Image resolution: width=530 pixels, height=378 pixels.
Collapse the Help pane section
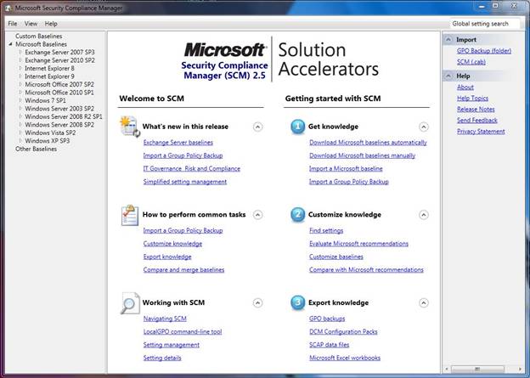(x=448, y=76)
